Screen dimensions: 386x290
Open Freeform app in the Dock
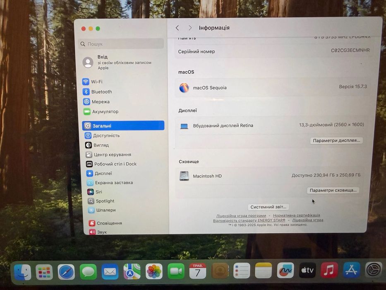coord(285,270)
